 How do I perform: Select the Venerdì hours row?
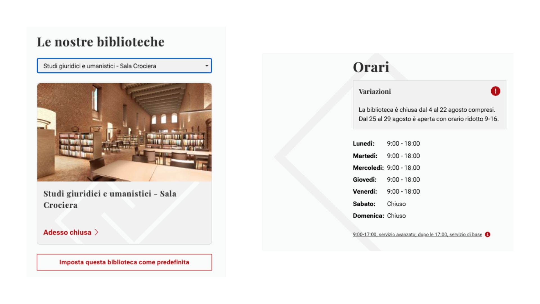[x=386, y=191]
